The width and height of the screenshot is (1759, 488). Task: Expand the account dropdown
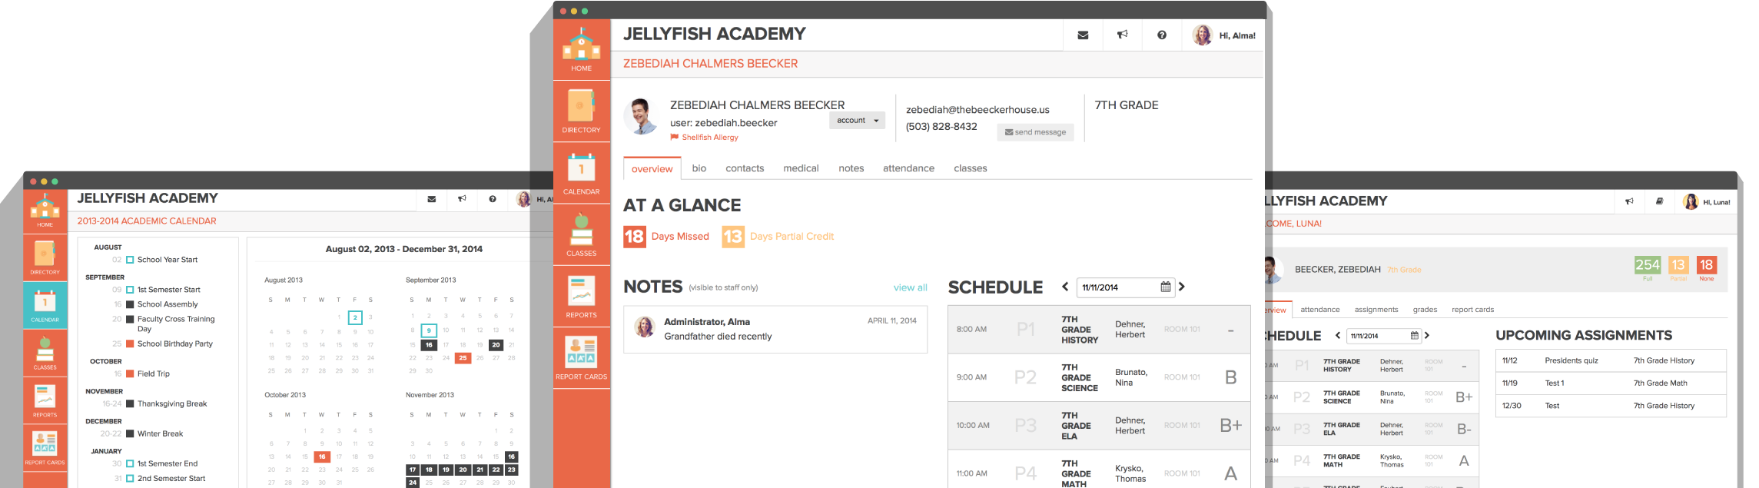pyautogui.click(x=857, y=121)
